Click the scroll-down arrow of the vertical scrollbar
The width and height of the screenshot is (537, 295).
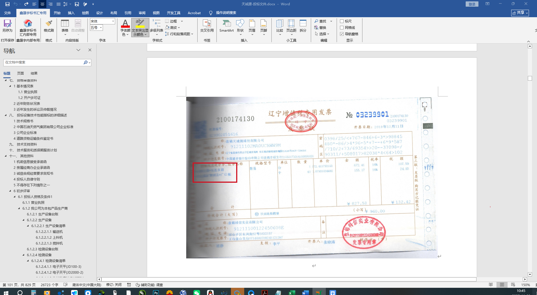[x=530, y=274]
